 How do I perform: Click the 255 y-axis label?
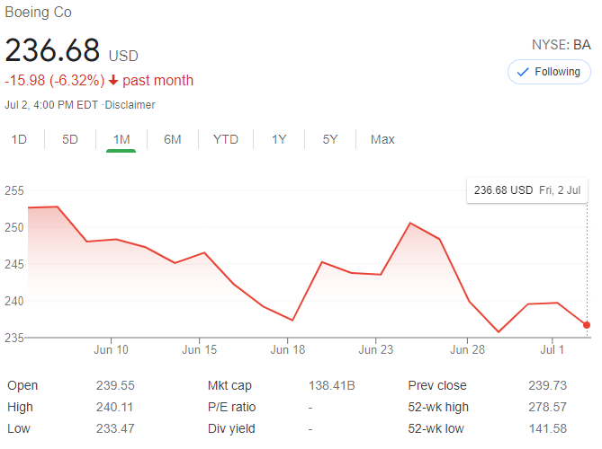point(14,190)
